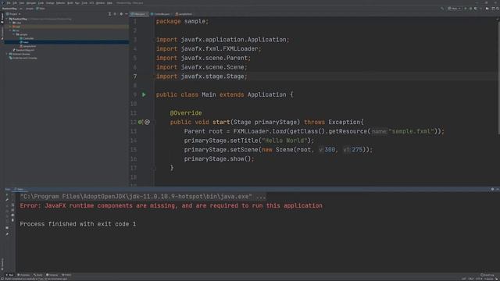Switch to Controller.java editor tab

[160, 14]
